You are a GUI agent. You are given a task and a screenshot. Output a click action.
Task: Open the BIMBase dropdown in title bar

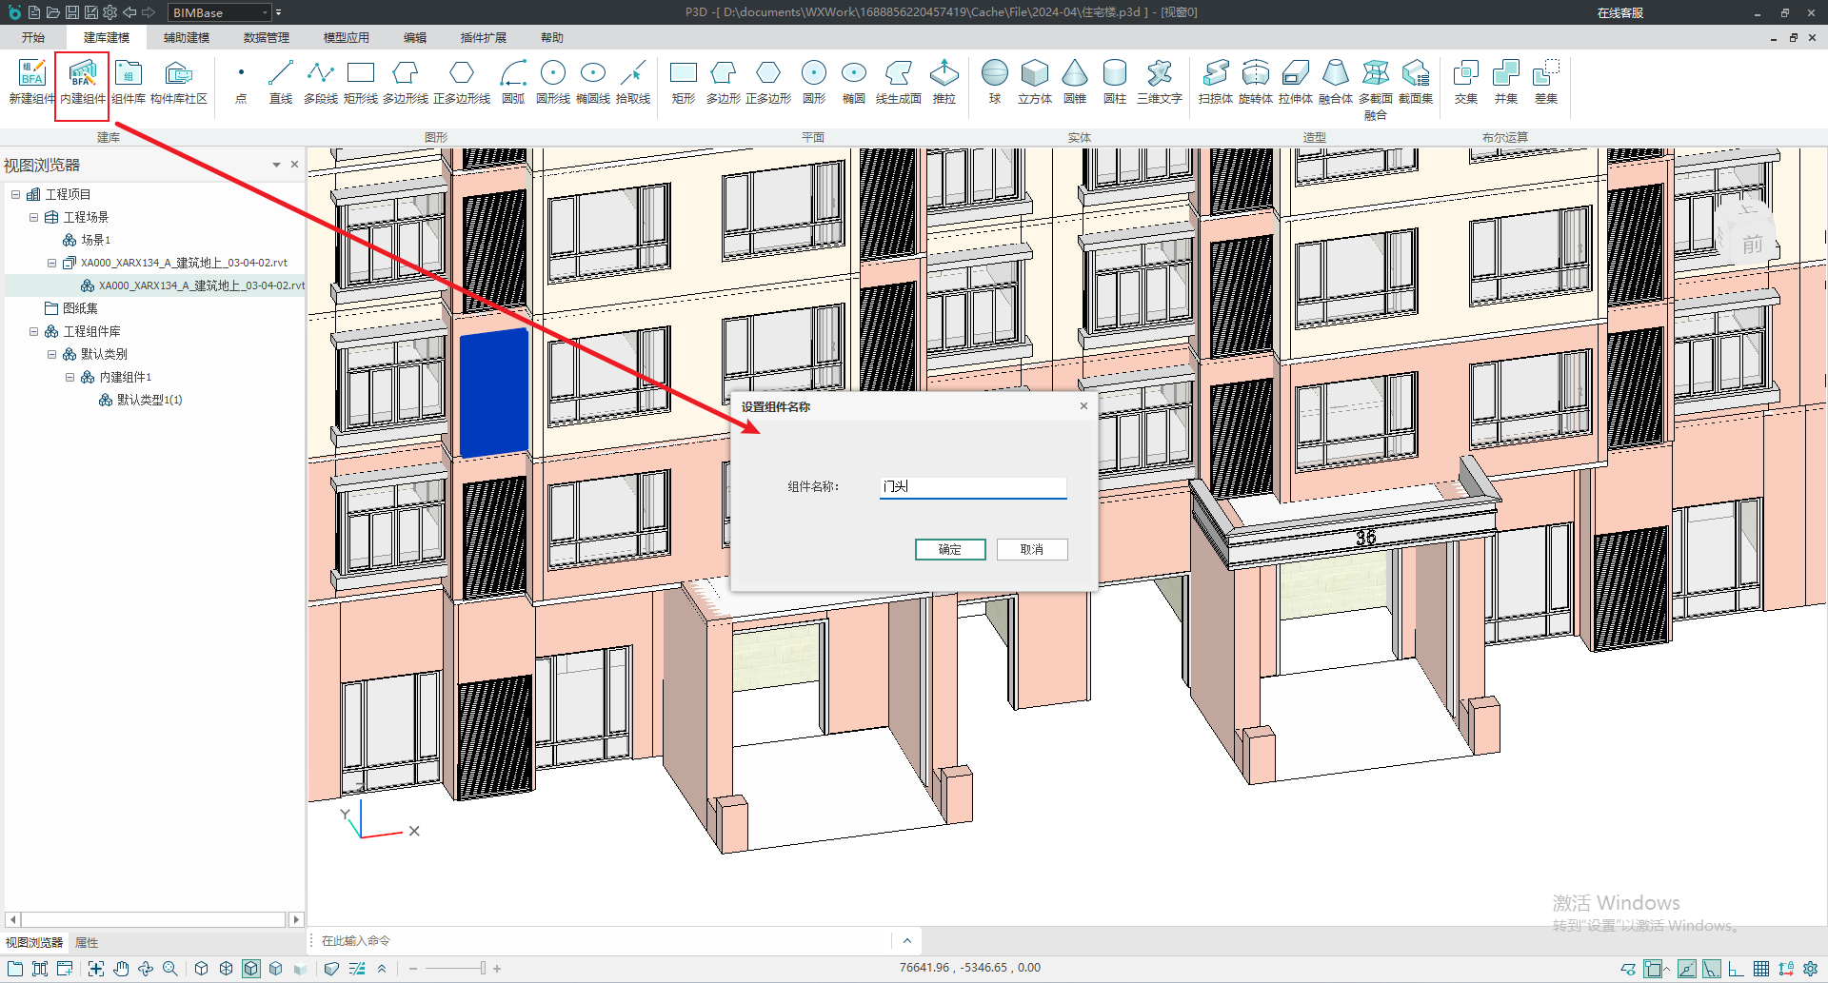click(265, 12)
